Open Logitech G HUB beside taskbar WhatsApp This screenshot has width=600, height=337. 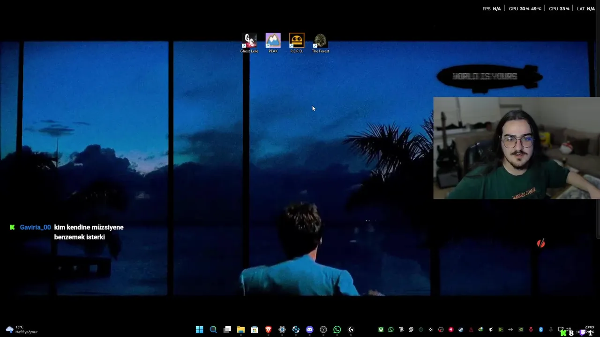[351, 330]
